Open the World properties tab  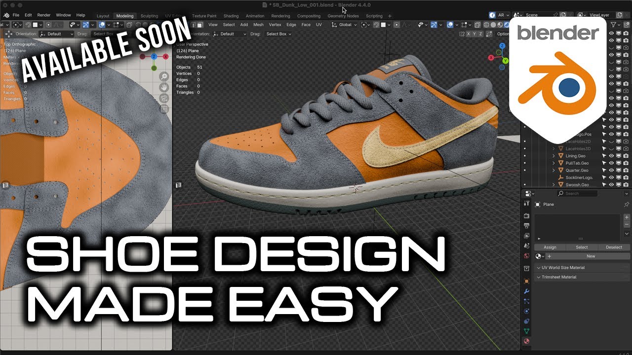(526, 256)
